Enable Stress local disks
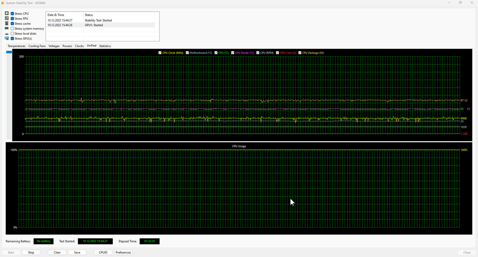 coord(12,34)
